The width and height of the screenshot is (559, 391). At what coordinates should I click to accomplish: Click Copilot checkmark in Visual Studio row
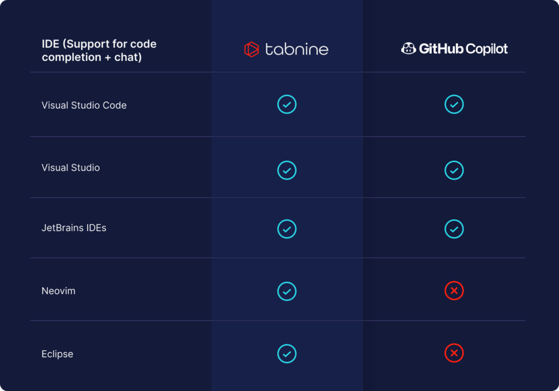coord(454,170)
